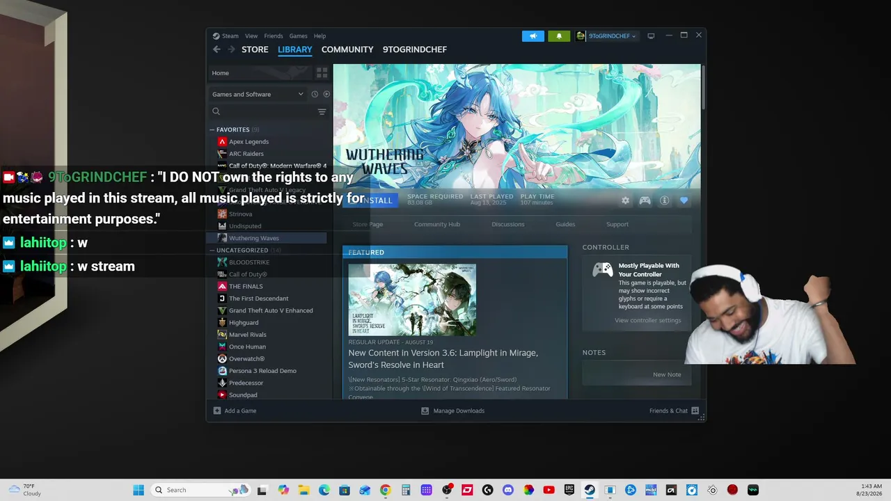This screenshot has width=891, height=501.
Task: Open the Discussions link
Action: point(508,224)
